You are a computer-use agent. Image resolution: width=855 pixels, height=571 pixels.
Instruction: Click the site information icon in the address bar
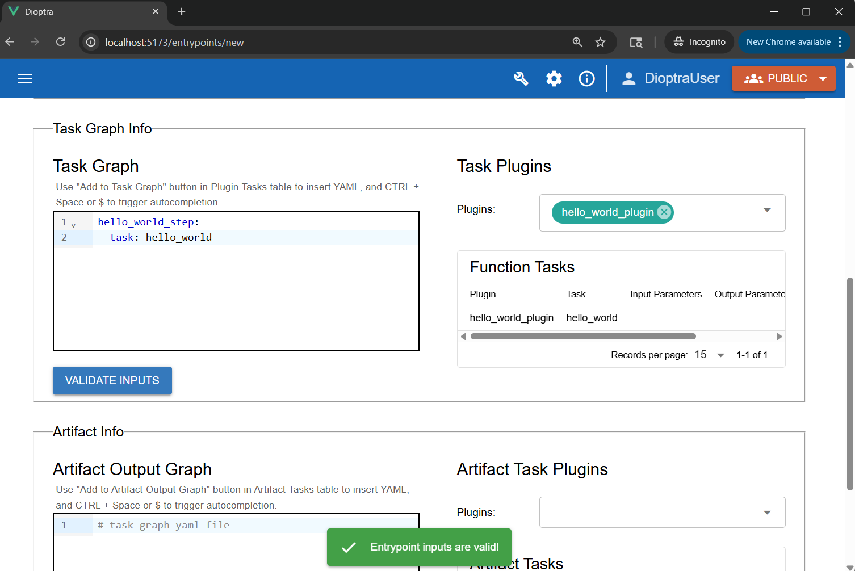point(90,41)
